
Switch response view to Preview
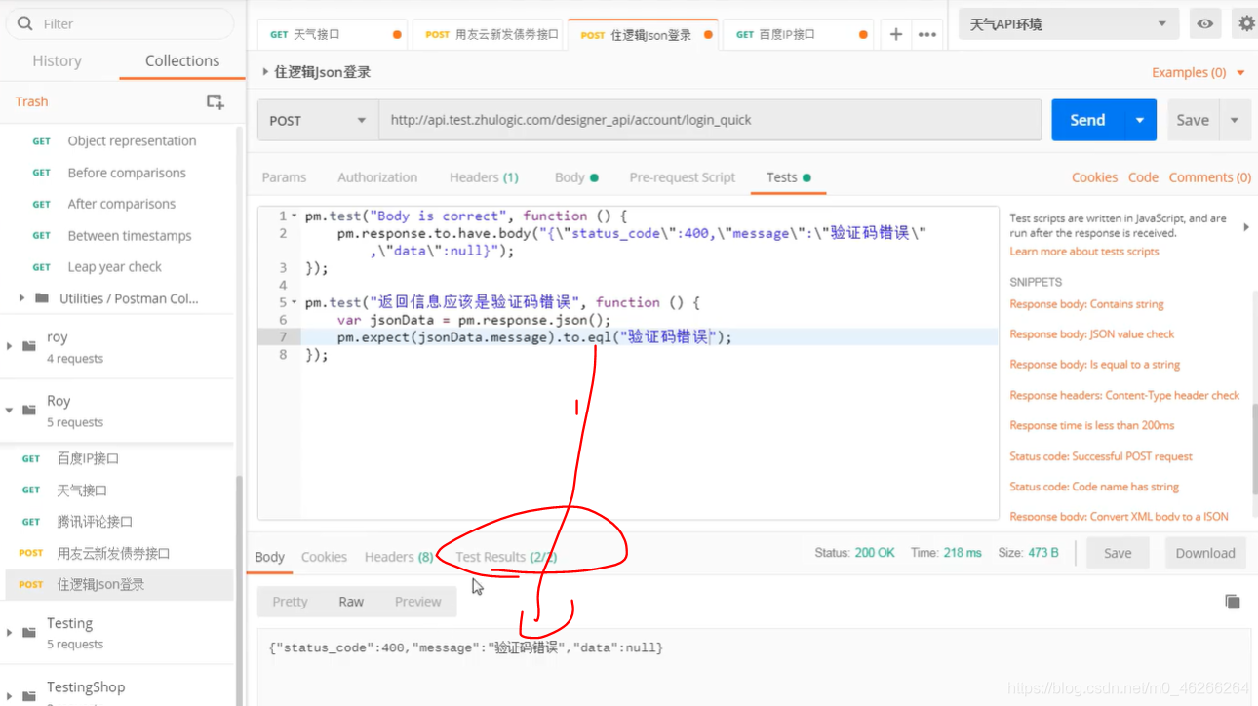coord(417,602)
